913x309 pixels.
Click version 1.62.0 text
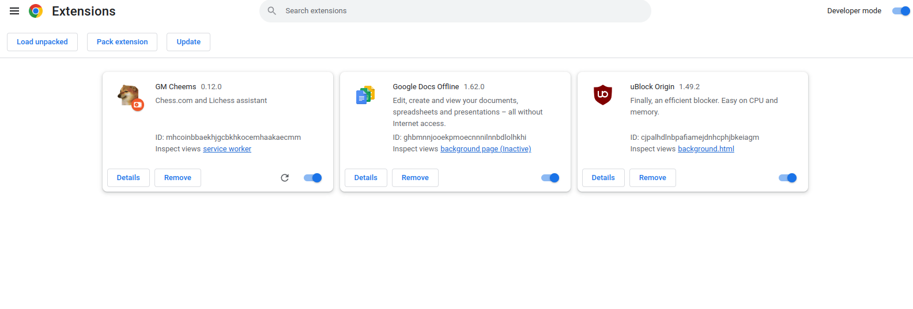click(474, 87)
